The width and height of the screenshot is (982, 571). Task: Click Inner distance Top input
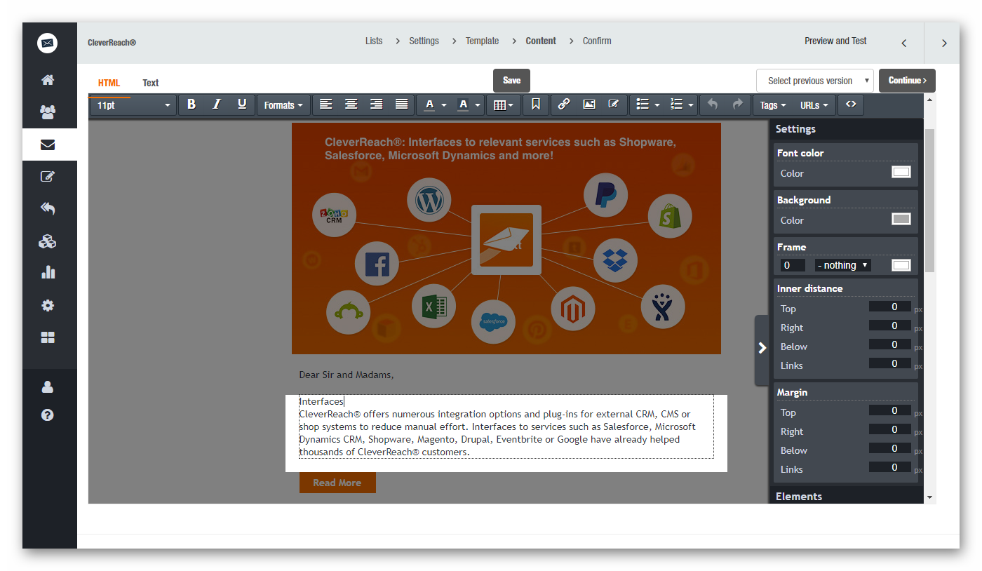(890, 307)
